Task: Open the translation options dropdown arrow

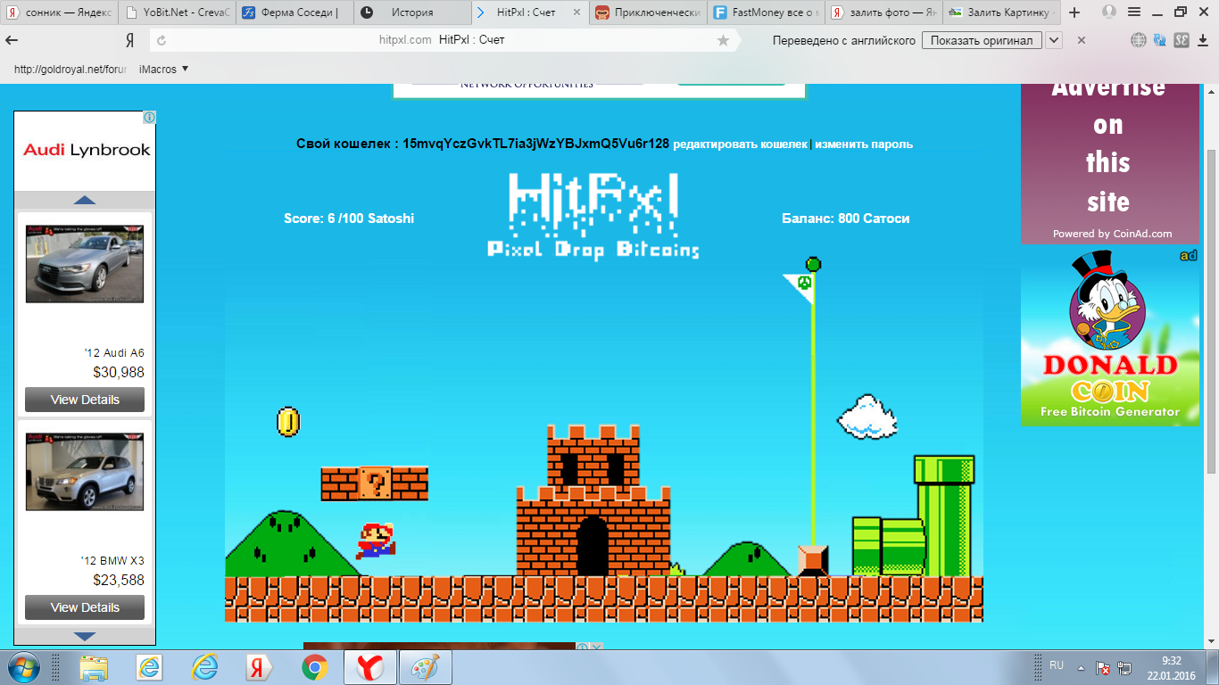Action: click(x=1054, y=40)
